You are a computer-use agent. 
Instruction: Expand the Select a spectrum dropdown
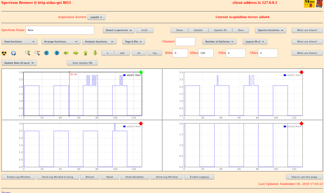click(119, 30)
